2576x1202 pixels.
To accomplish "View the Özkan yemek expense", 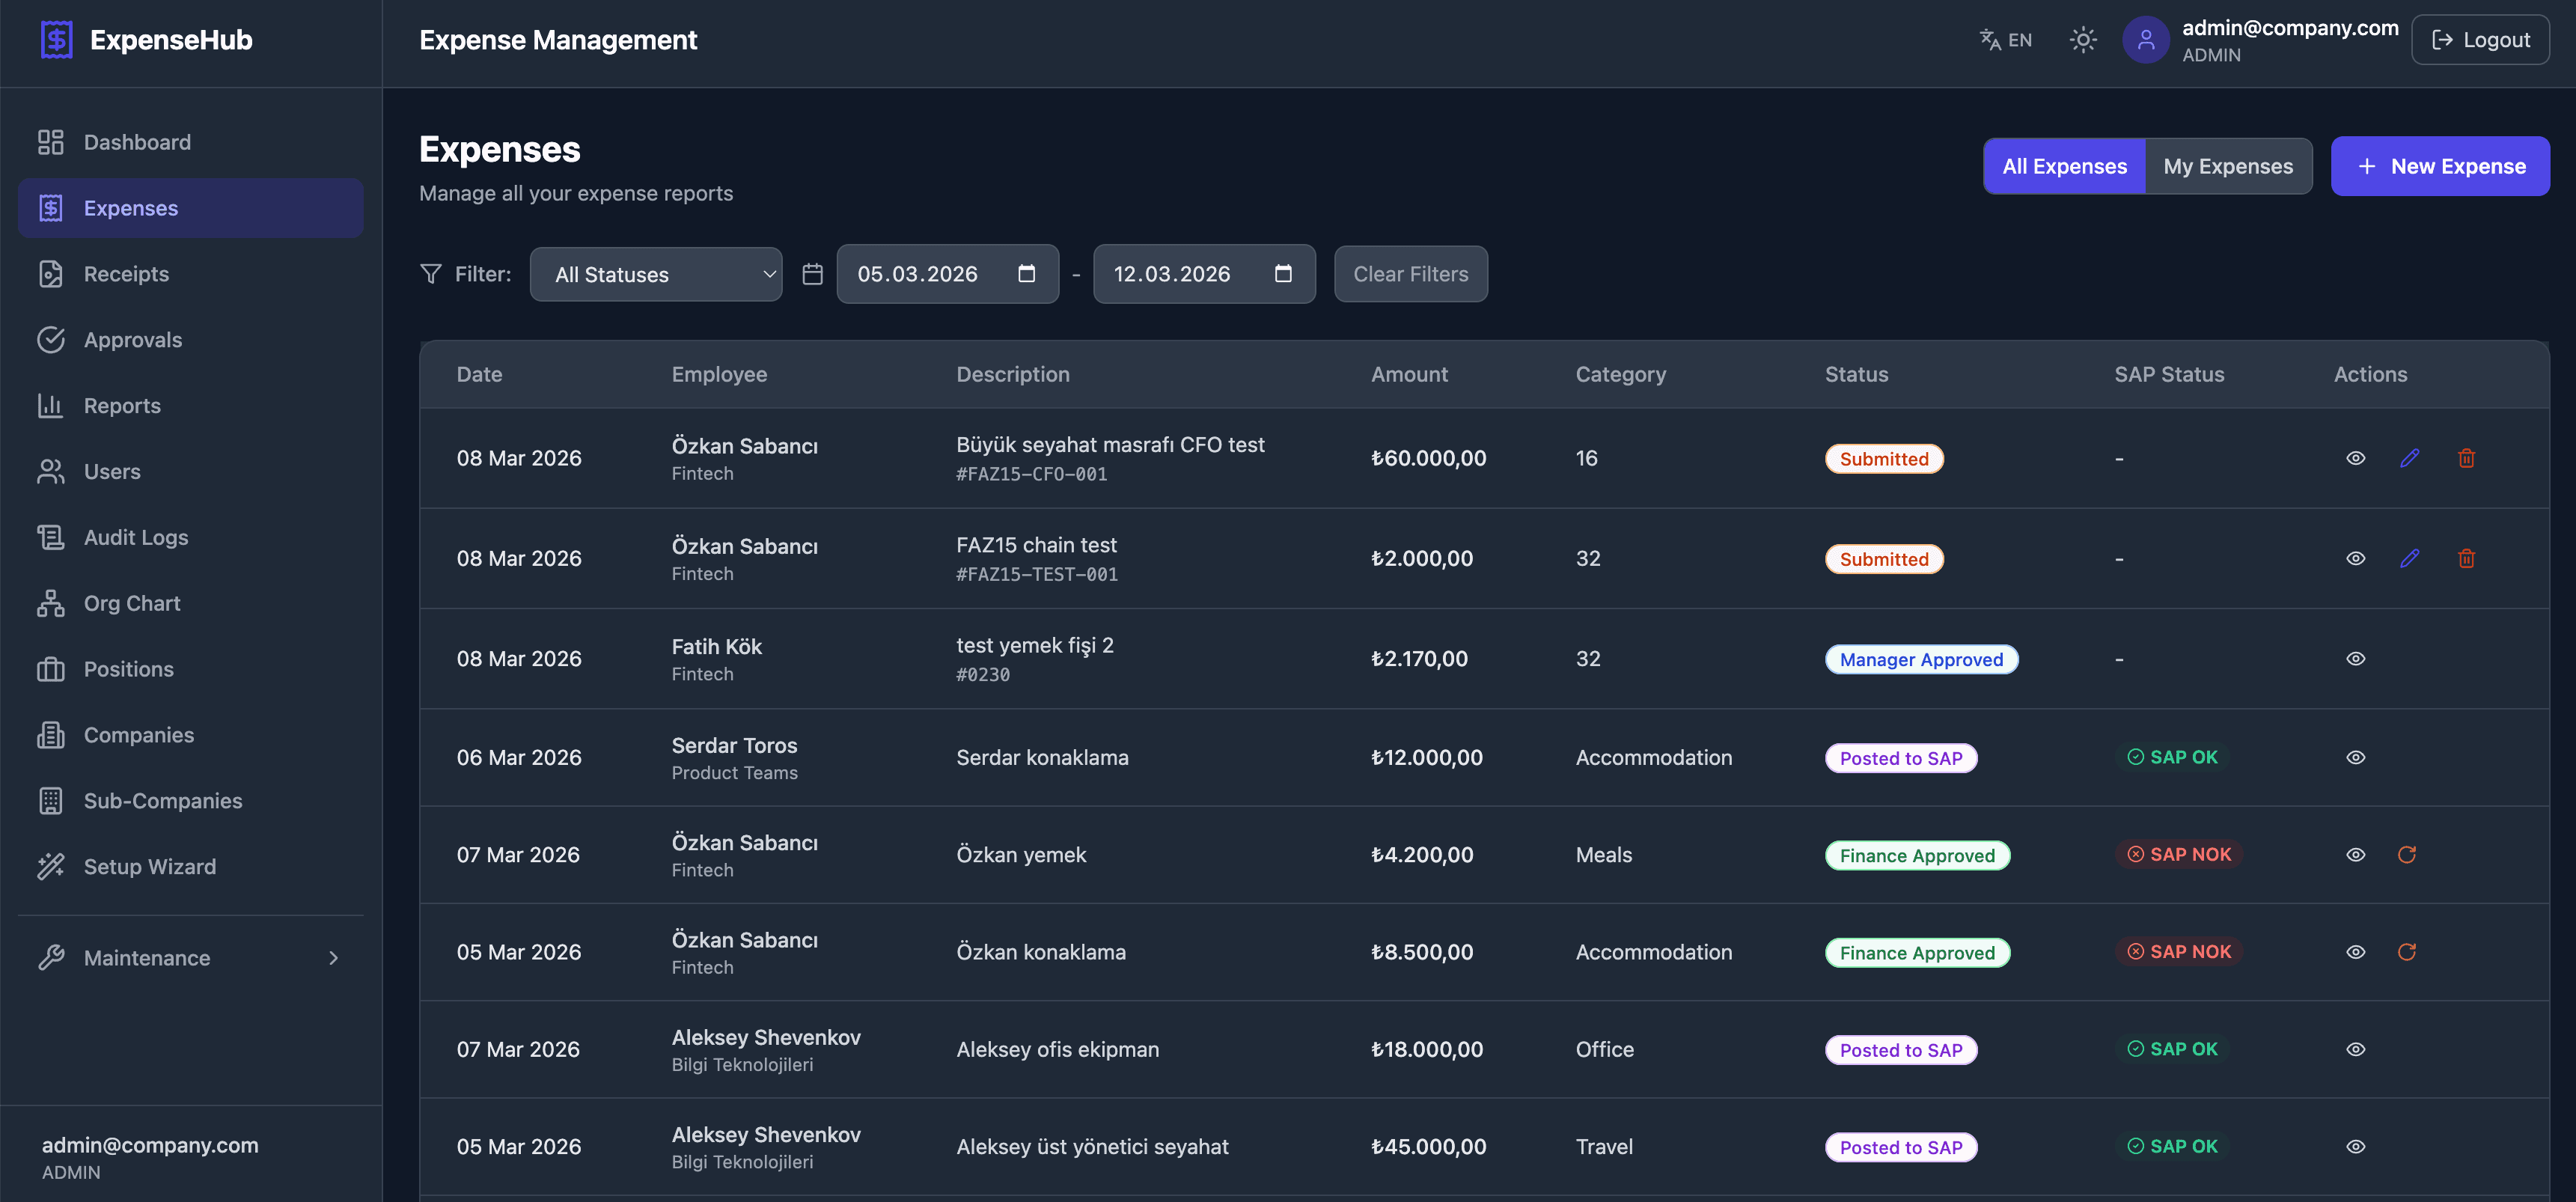I will tap(2356, 855).
